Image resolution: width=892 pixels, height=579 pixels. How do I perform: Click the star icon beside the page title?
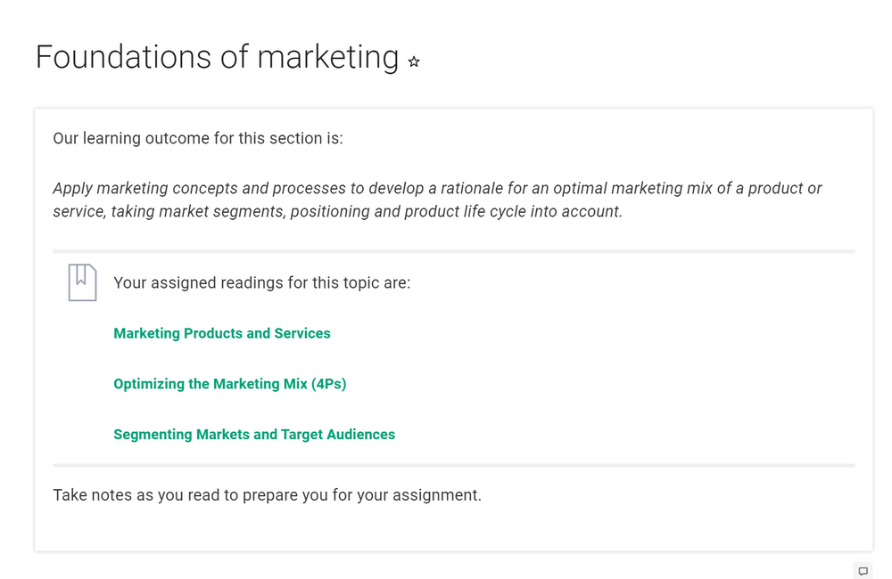tap(414, 62)
